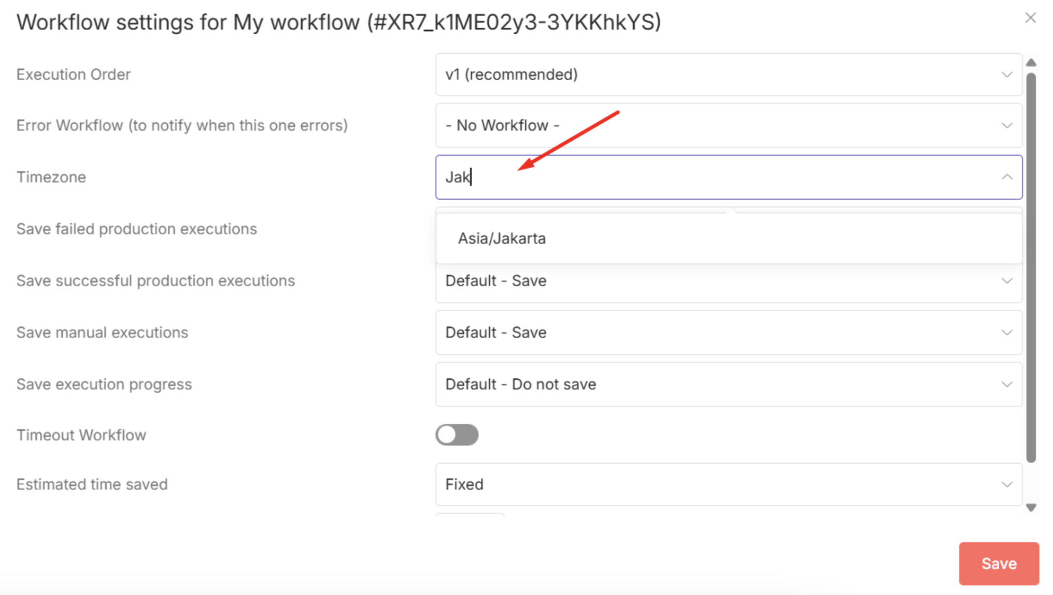Expand the Execution Order chevron arrow
The height and width of the screenshot is (595, 1053).
click(1006, 75)
